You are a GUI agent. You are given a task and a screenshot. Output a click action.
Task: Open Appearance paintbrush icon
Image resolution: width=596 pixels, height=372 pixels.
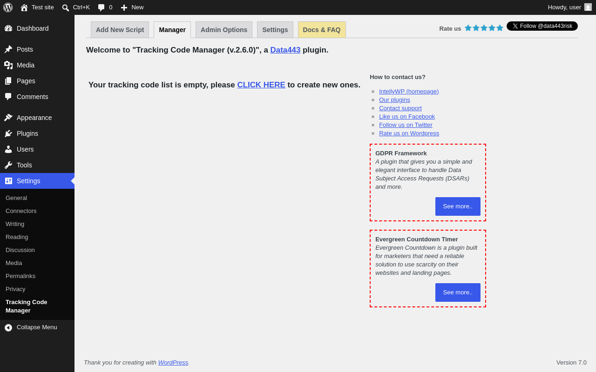[8, 118]
